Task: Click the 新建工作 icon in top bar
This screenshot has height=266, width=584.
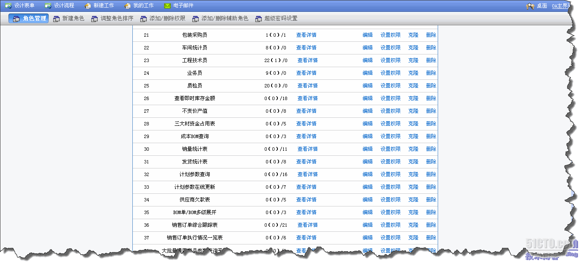Action: coord(88,6)
